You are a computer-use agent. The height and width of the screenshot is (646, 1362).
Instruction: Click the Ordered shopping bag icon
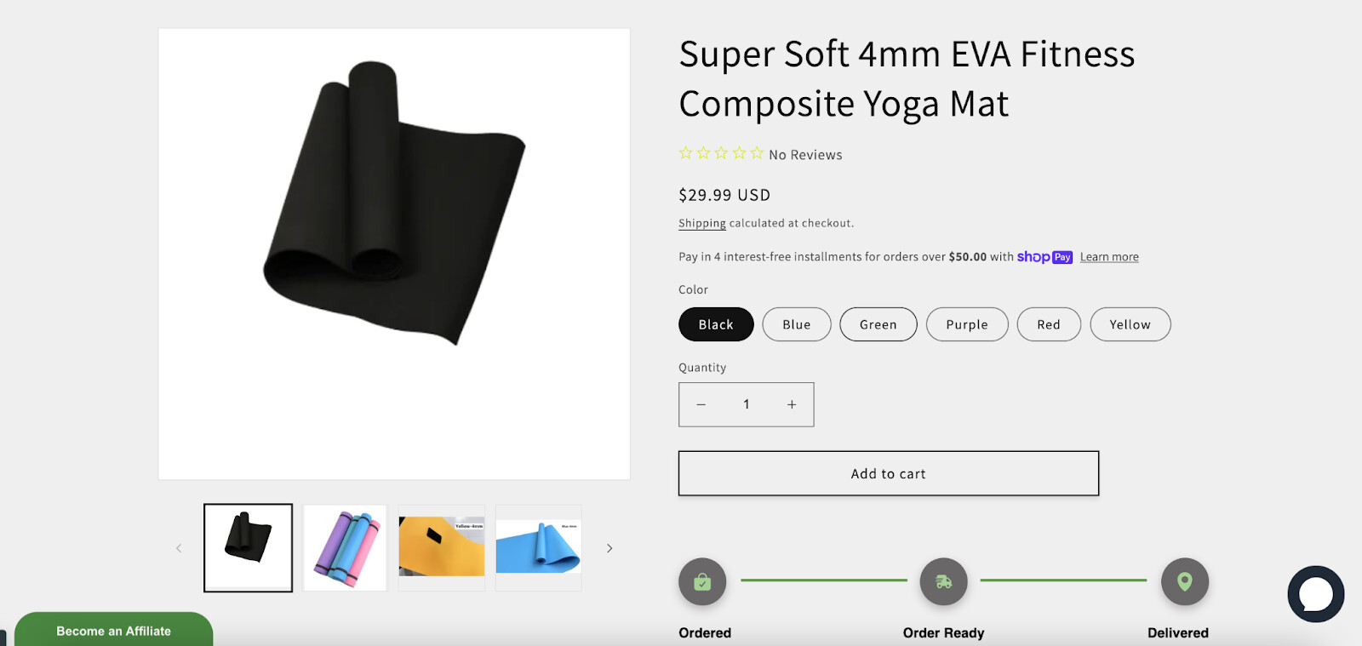tap(702, 581)
